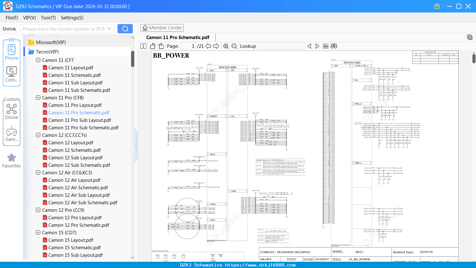Zoom out of the schematic
This screenshot has width=476, height=268.
coord(234,46)
